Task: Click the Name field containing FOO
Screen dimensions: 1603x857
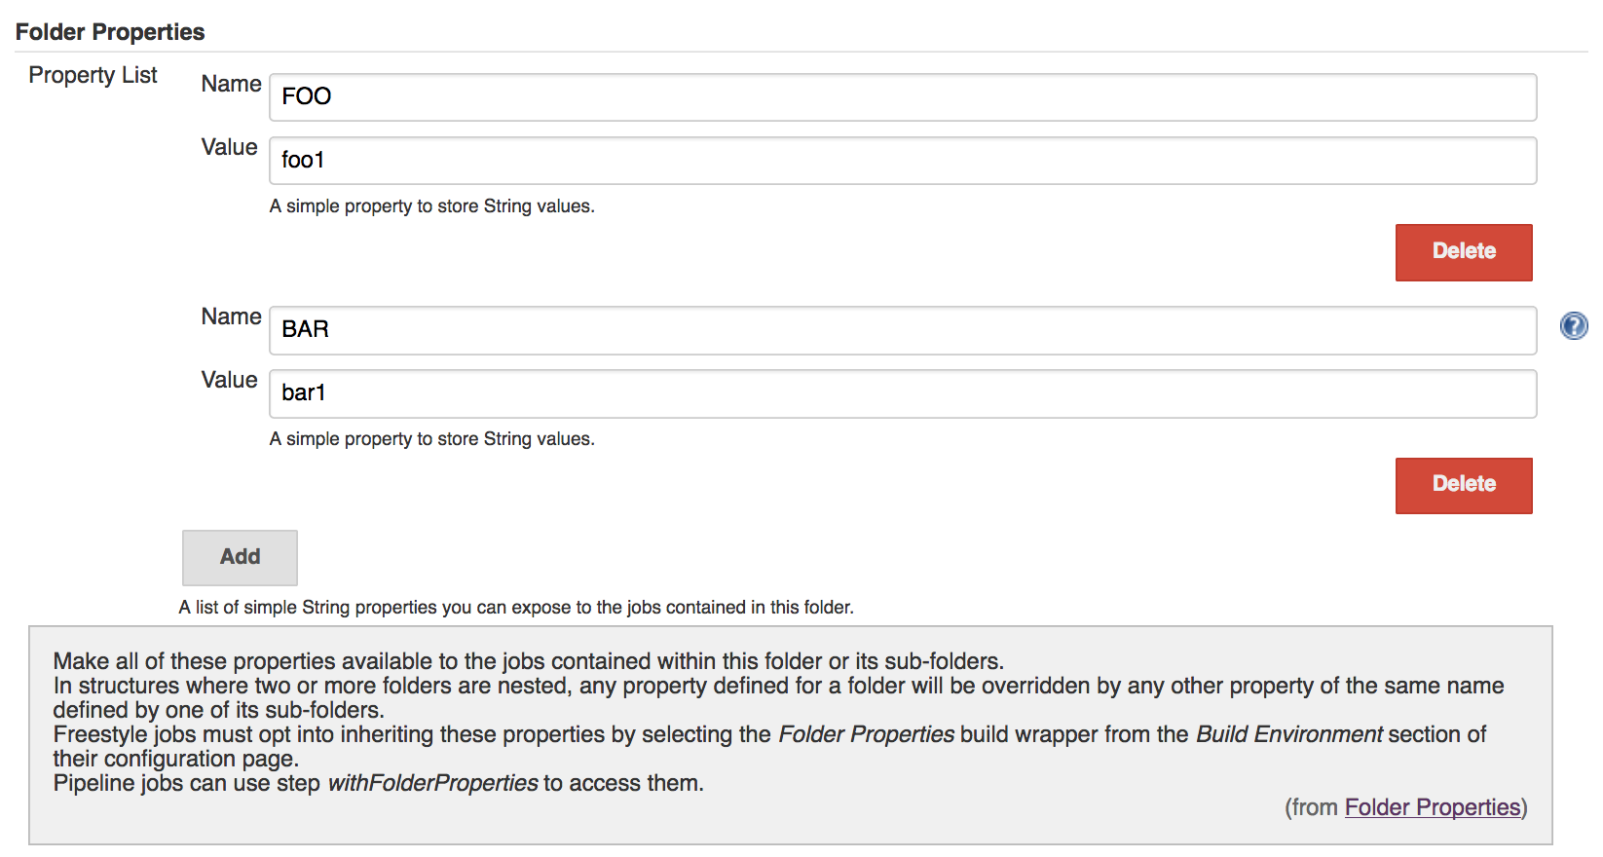Action: pos(903,97)
